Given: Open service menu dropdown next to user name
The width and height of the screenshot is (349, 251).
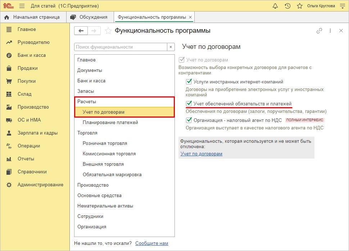Looking at the screenshot, I should point(342,6).
